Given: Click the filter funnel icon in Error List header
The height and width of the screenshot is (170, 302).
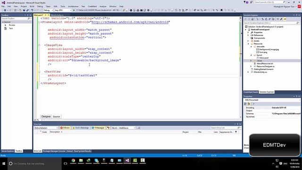Looking at the screenshot, I should [x=236, y=132].
